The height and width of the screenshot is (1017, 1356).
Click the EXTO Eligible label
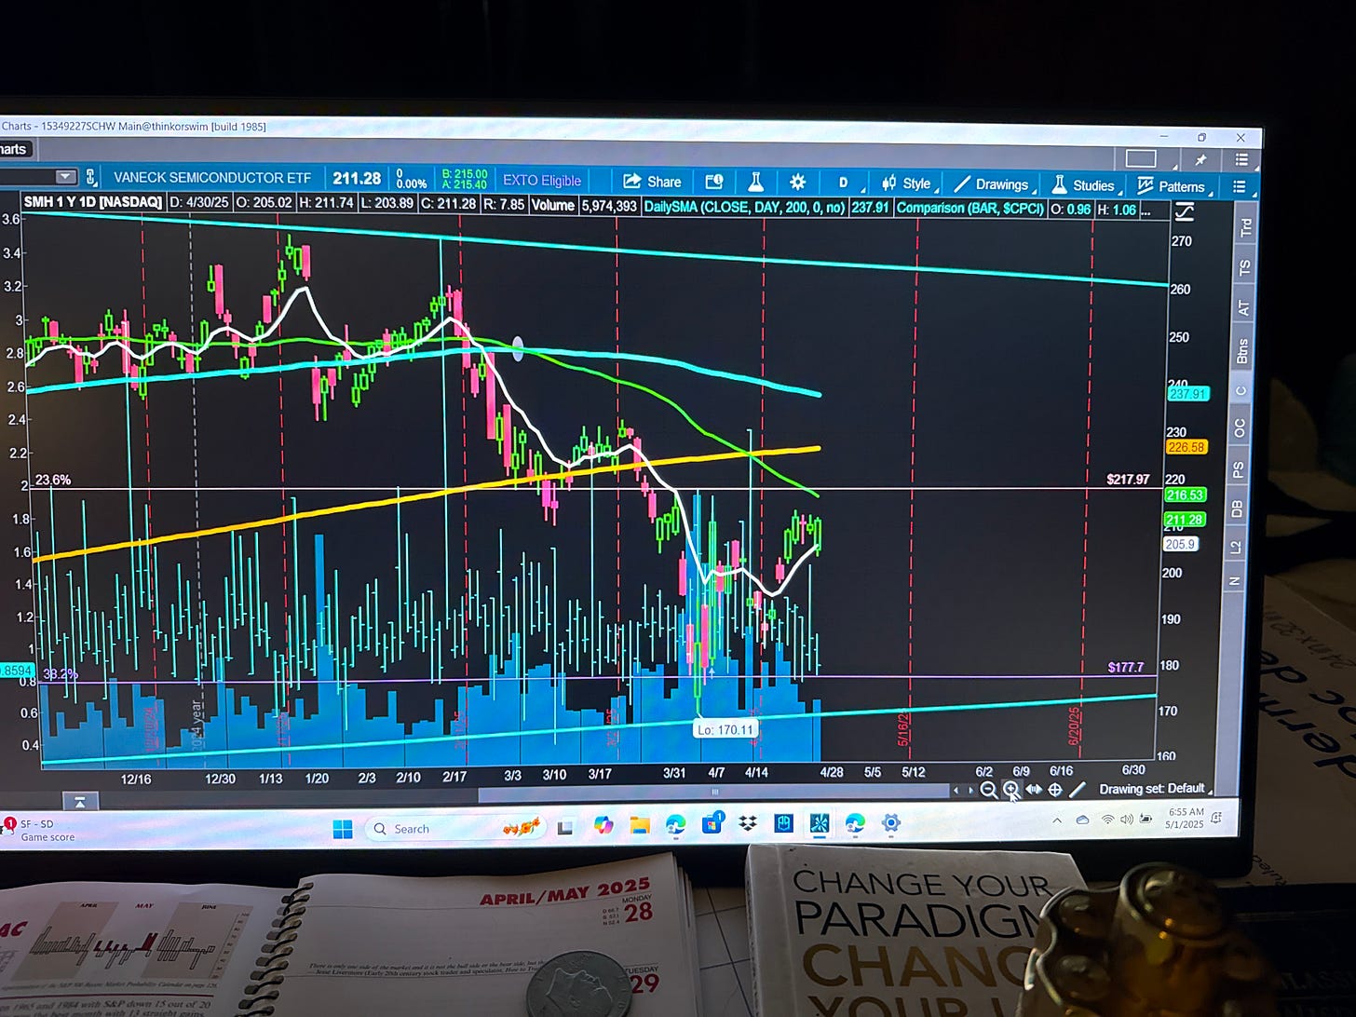[x=542, y=181]
